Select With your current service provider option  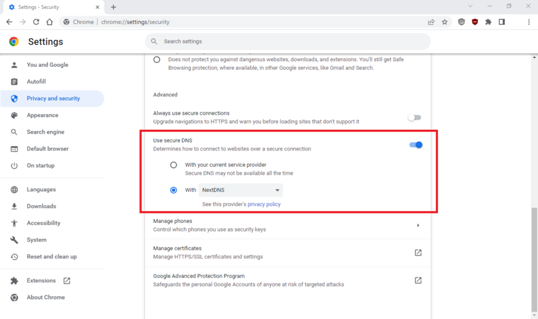(x=174, y=165)
